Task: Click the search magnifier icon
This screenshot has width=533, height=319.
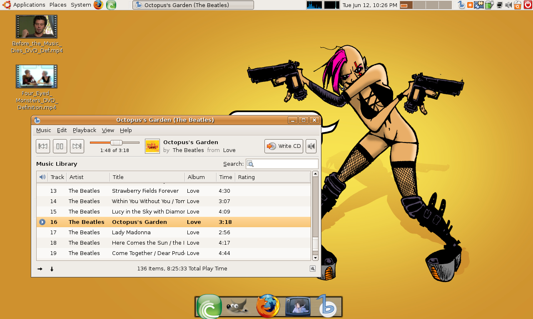Action: click(x=250, y=164)
